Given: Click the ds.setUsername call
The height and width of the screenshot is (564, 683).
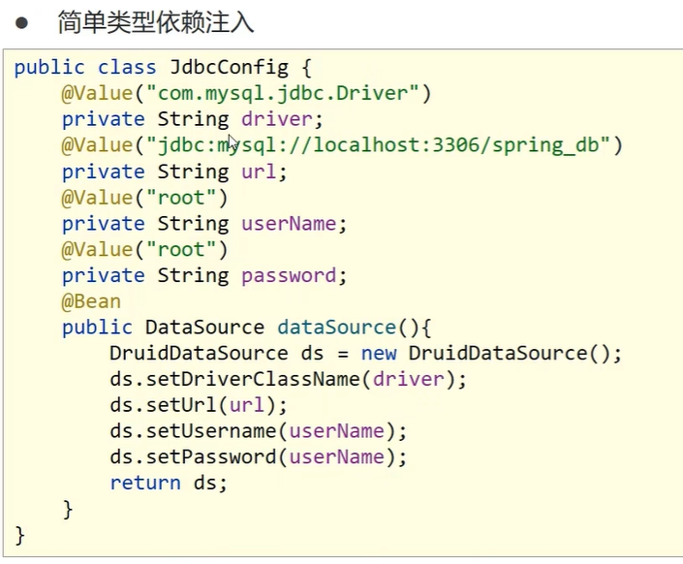Looking at the screenshot, I should (258, 431).
